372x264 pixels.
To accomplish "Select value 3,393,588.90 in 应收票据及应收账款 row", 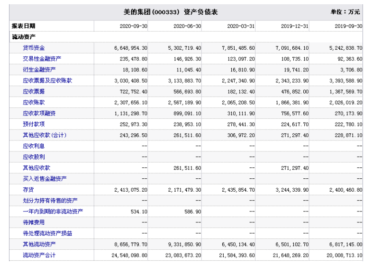I will coord(345,81).
